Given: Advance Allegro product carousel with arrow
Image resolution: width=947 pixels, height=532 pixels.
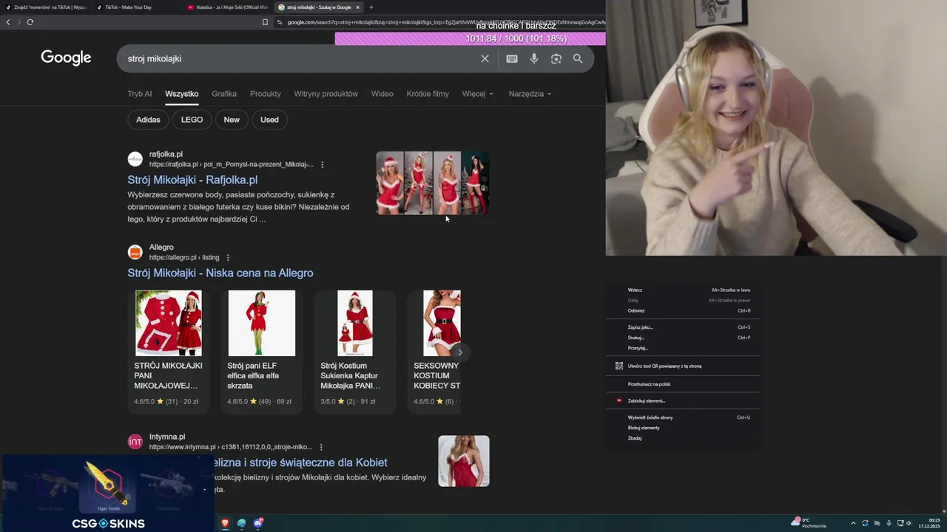Looking at the screenshot, I should (x=459, y=352).
